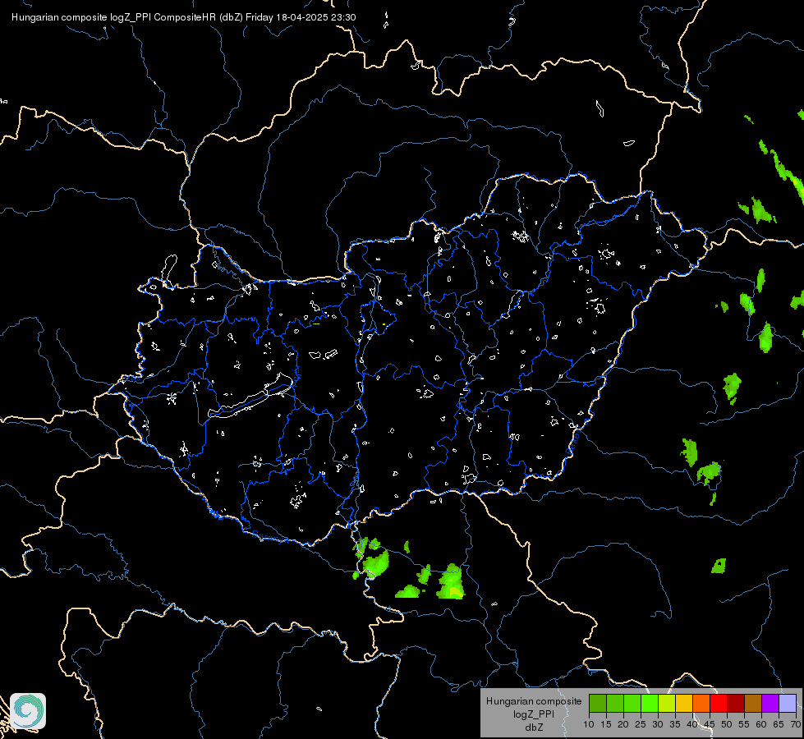Click the 'Hungarian composite' legend label
Screen dimensions: 804x739
(534, 701)
